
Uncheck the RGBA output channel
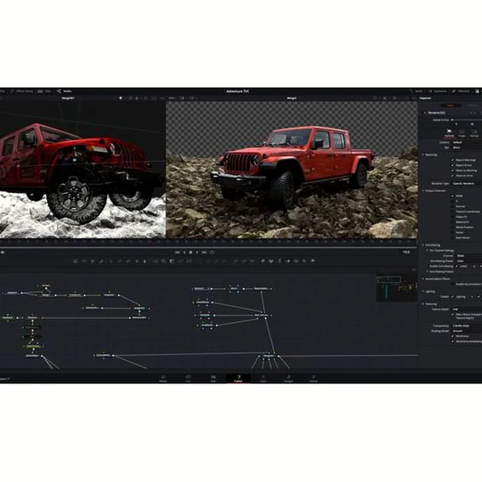tap(453, 195)
